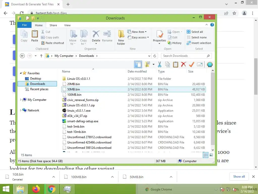Switch to details view button
This screenshot has height=194, width=258.
pos(206,155)
